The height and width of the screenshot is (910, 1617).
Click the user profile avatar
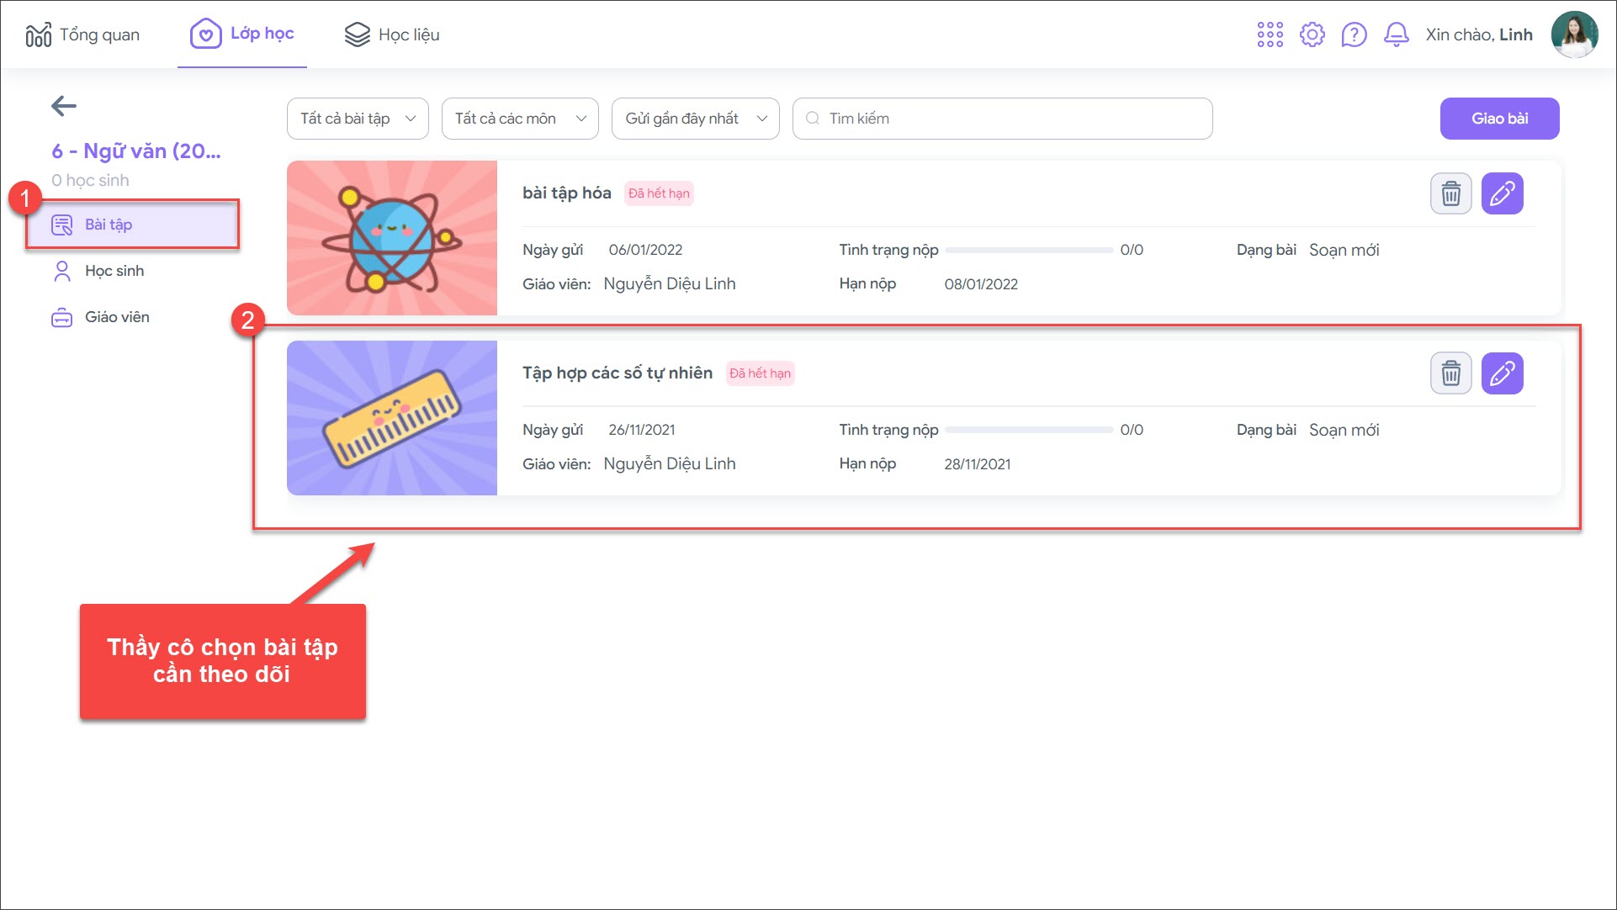click(1573, 34)
